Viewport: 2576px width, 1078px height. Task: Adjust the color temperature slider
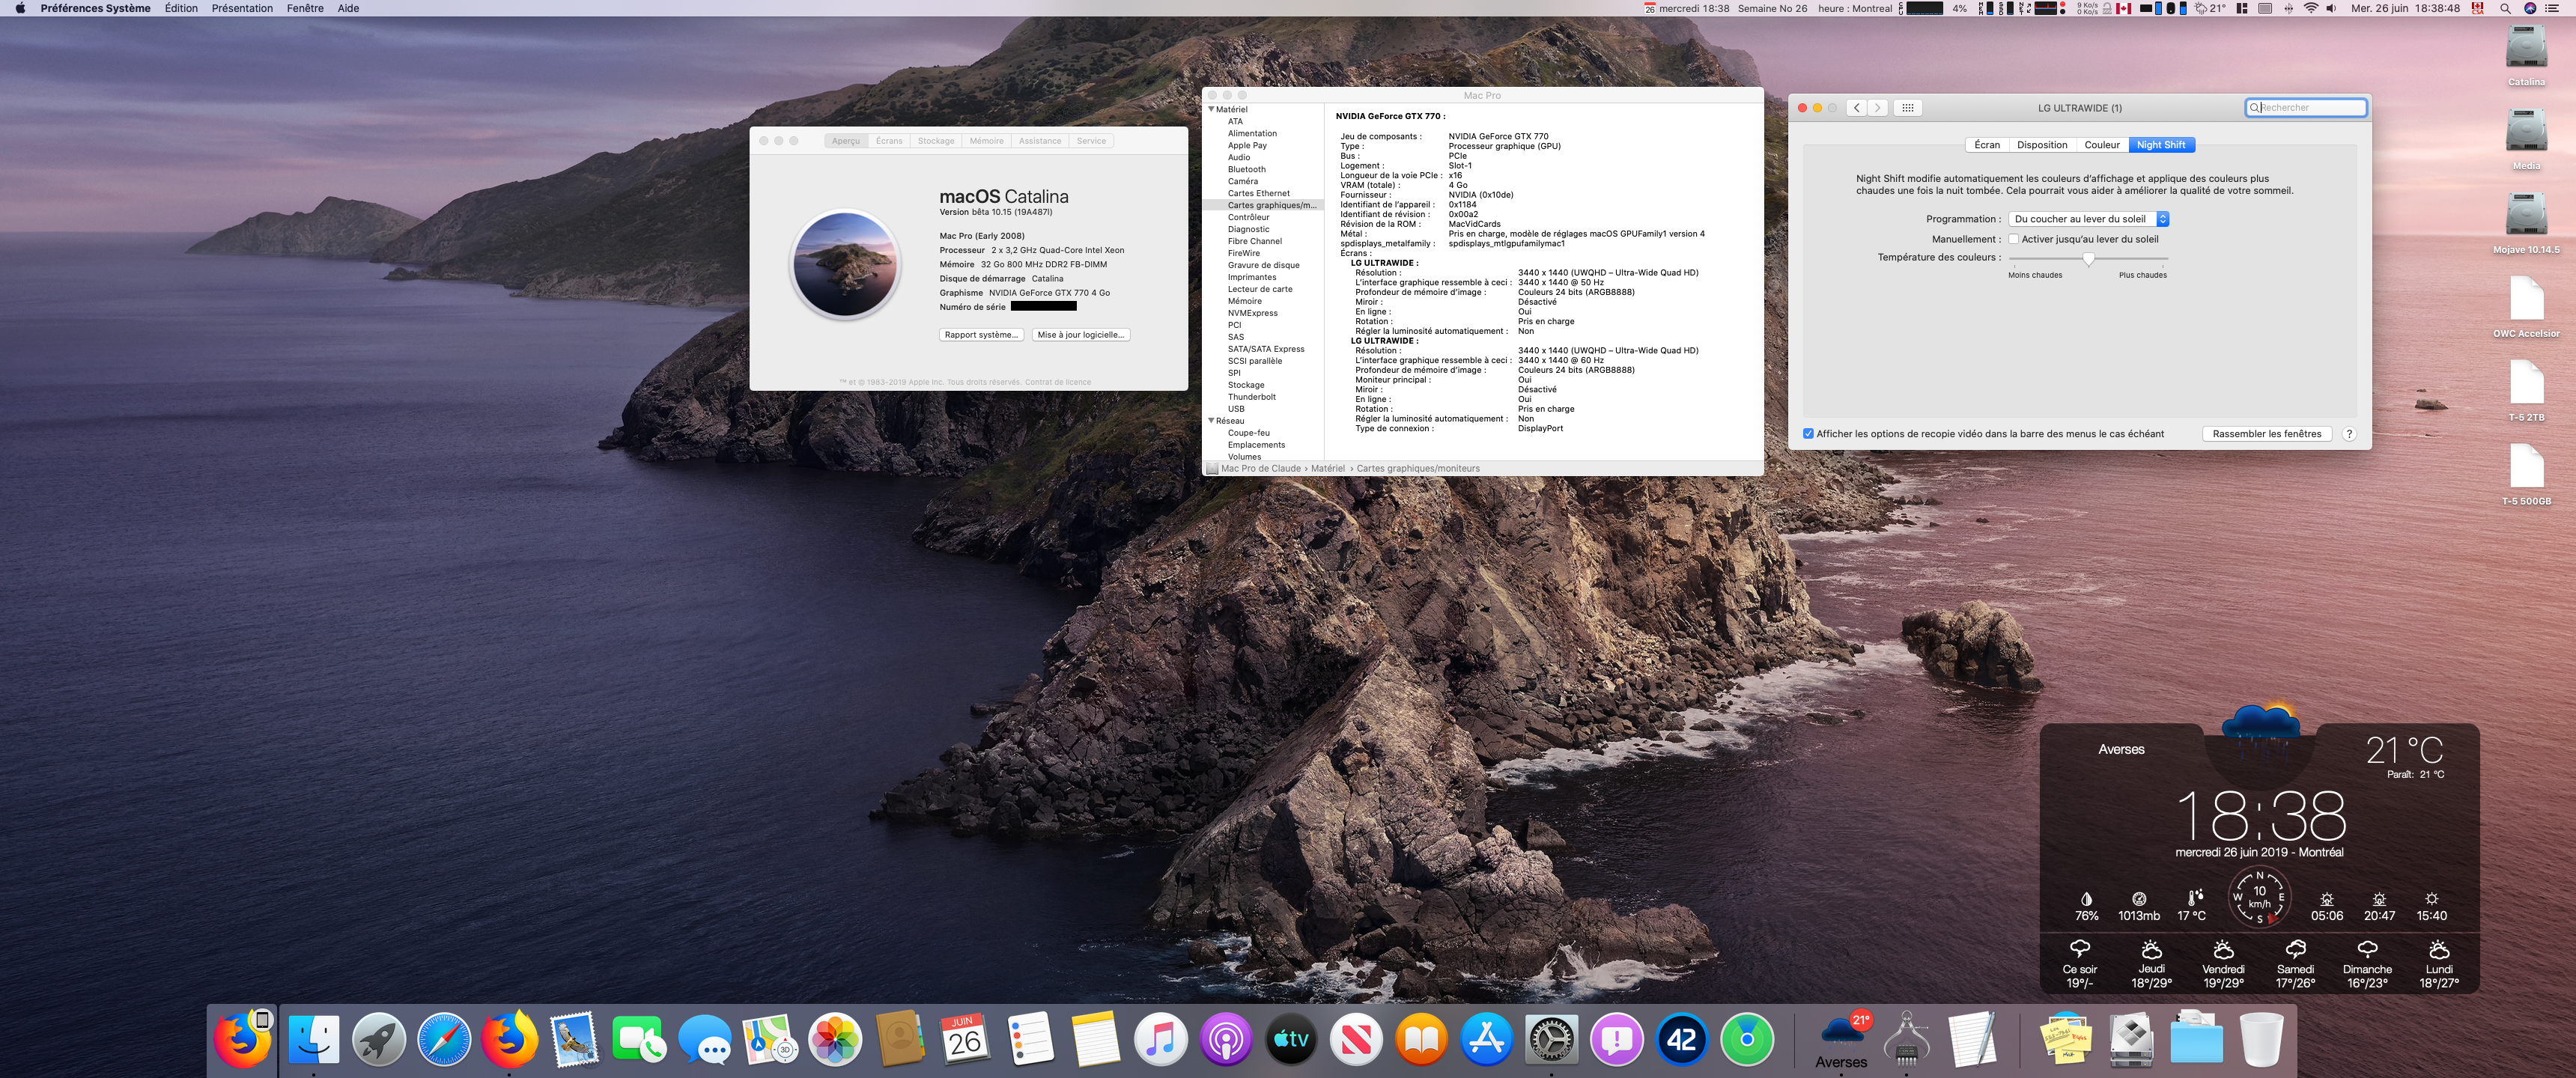point(2088,259)
